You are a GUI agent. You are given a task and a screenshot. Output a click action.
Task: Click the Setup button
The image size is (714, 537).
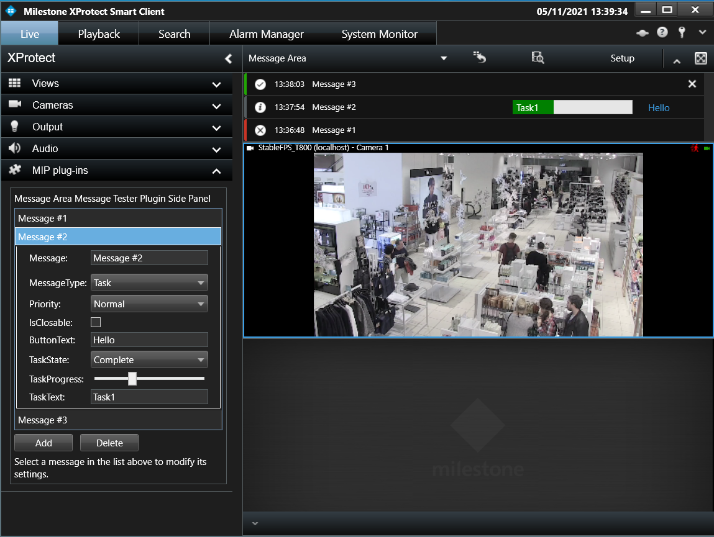tap(622, 58)
